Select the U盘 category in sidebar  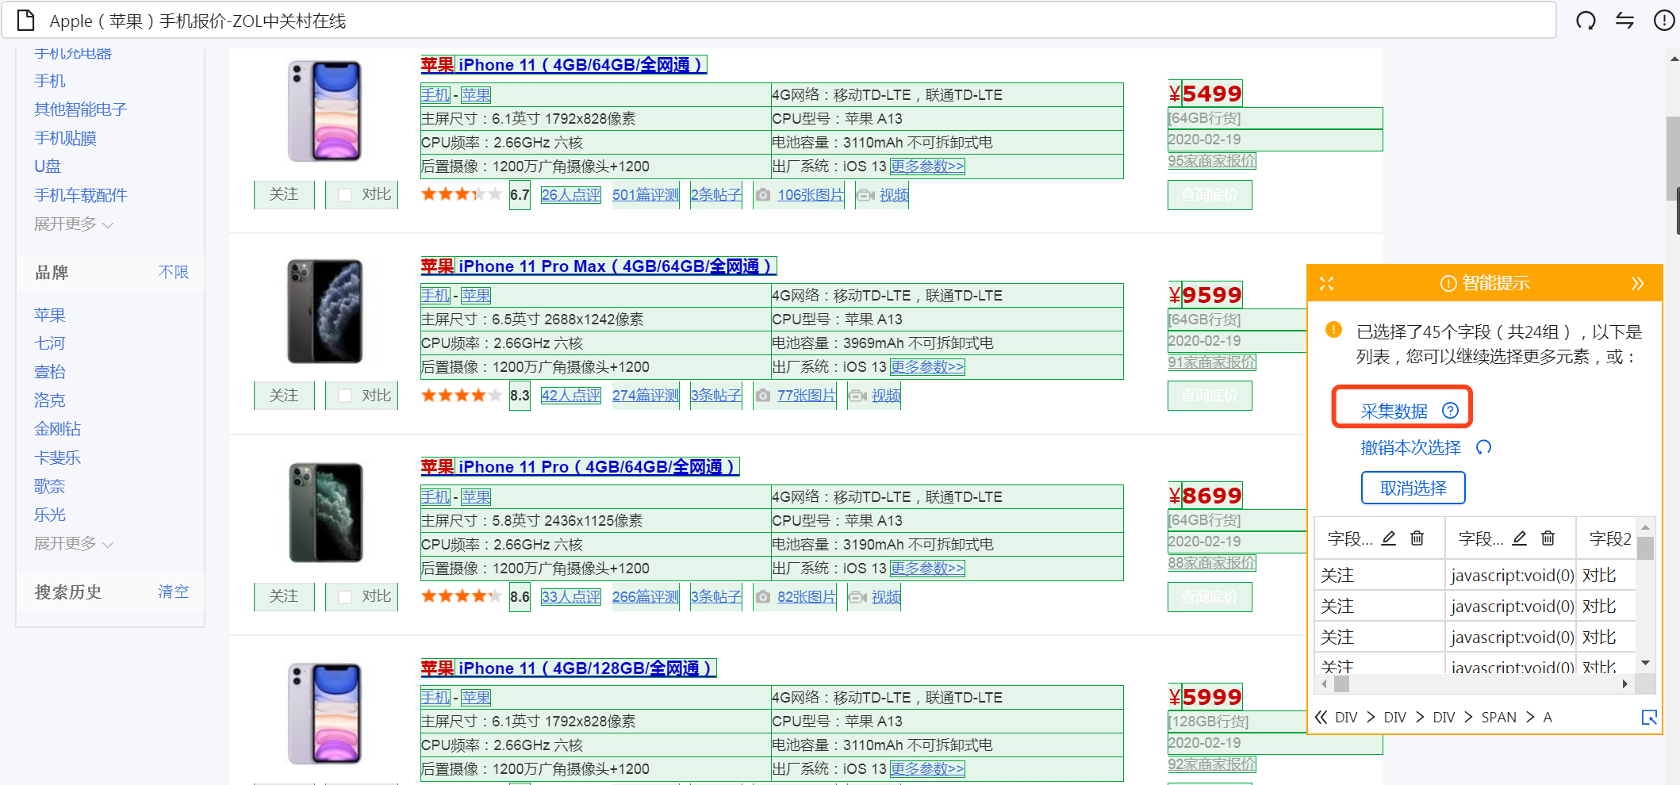[x=48, y=167]
